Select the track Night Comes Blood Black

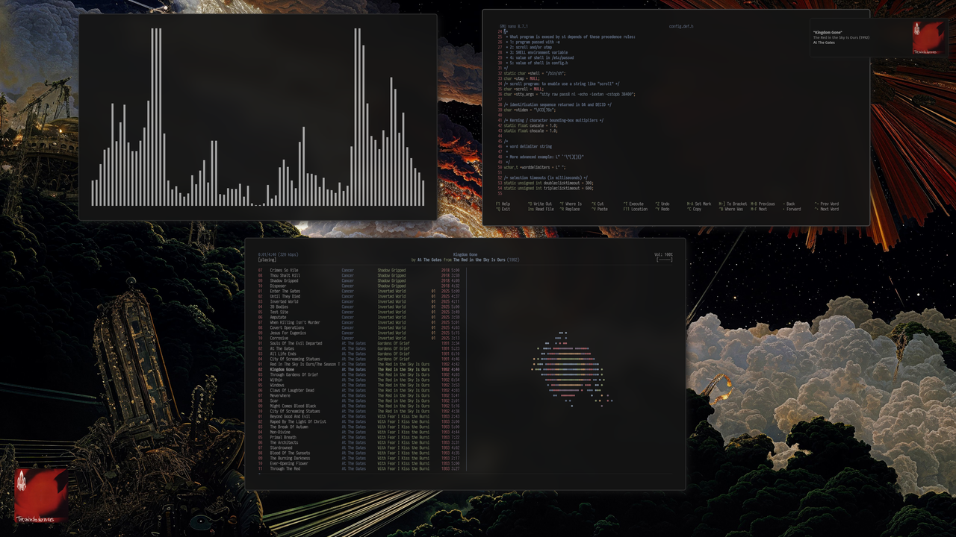click(x=358, y=406)
